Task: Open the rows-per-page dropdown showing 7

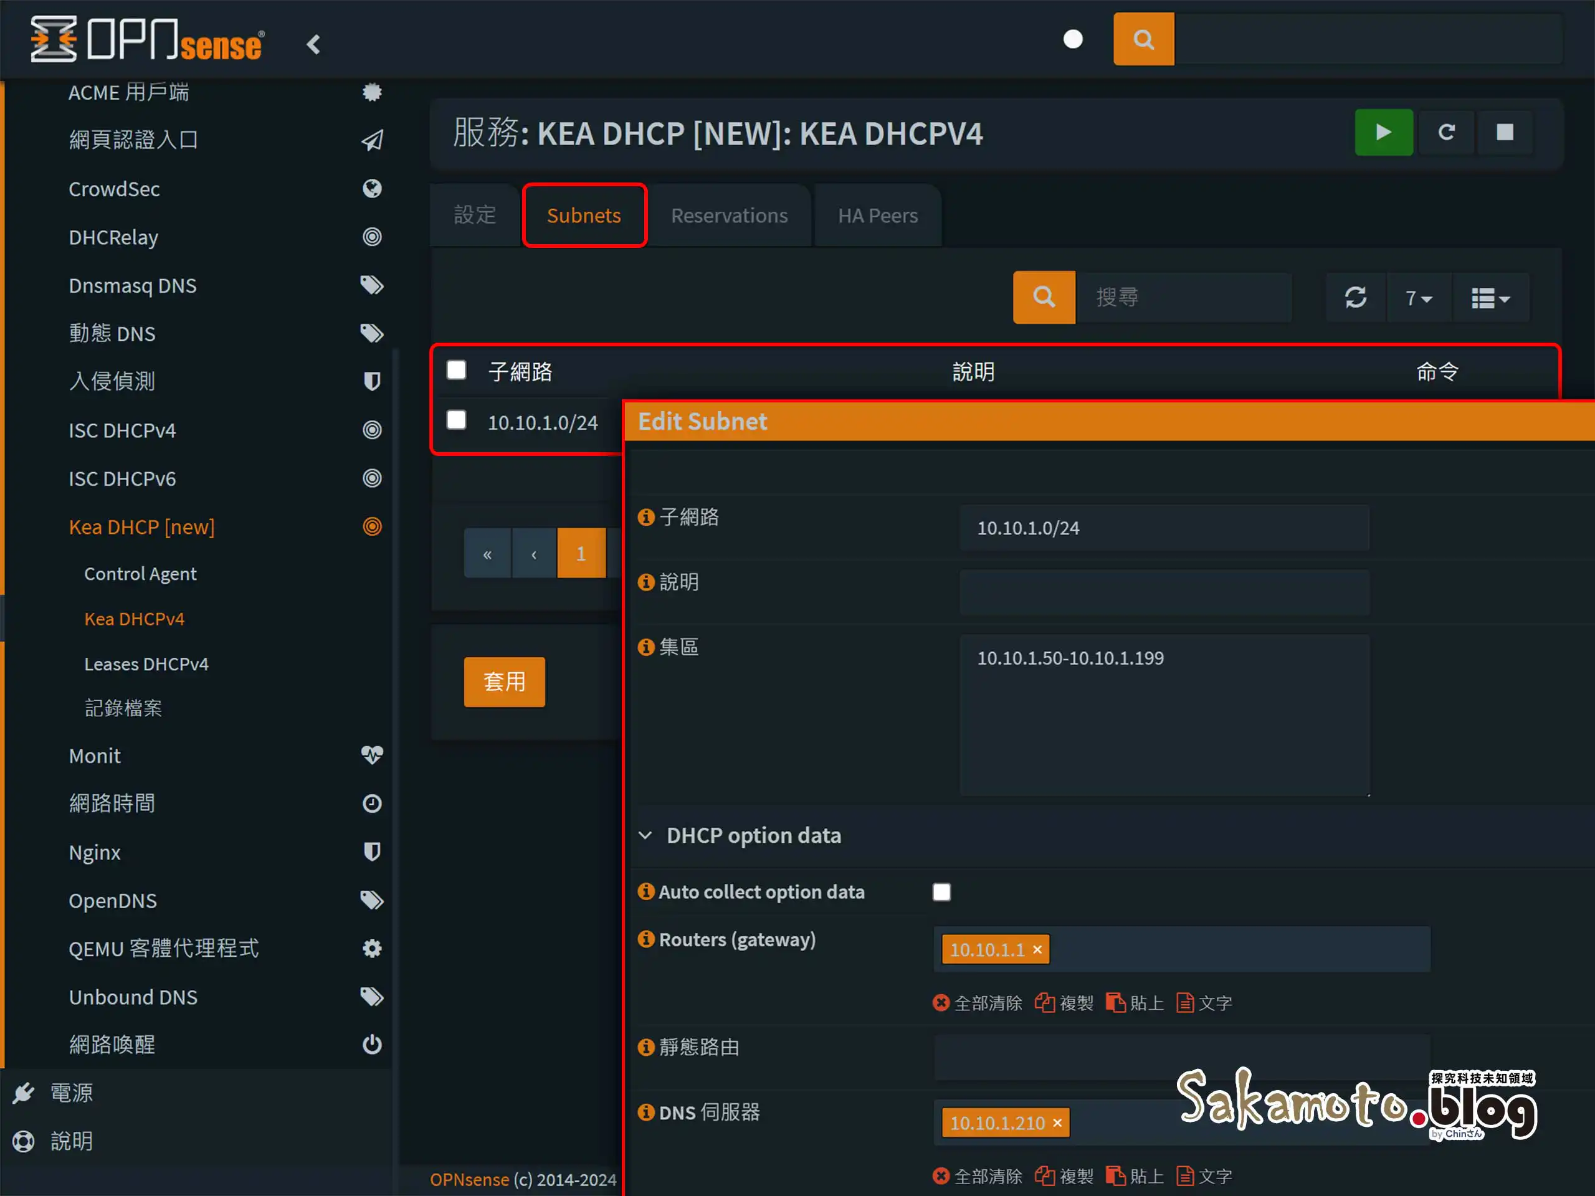Action: click(1418, 297)
